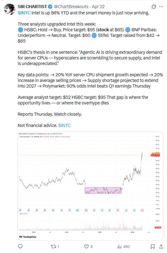
Task: Open the Apr 22 timestamp link
Action: [98, 7]
